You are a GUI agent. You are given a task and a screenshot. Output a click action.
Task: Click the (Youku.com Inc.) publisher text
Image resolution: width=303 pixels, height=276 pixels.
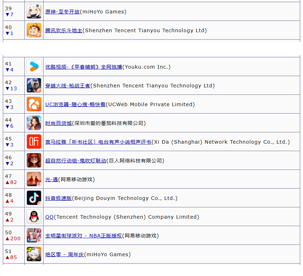(x=147, y=67)
